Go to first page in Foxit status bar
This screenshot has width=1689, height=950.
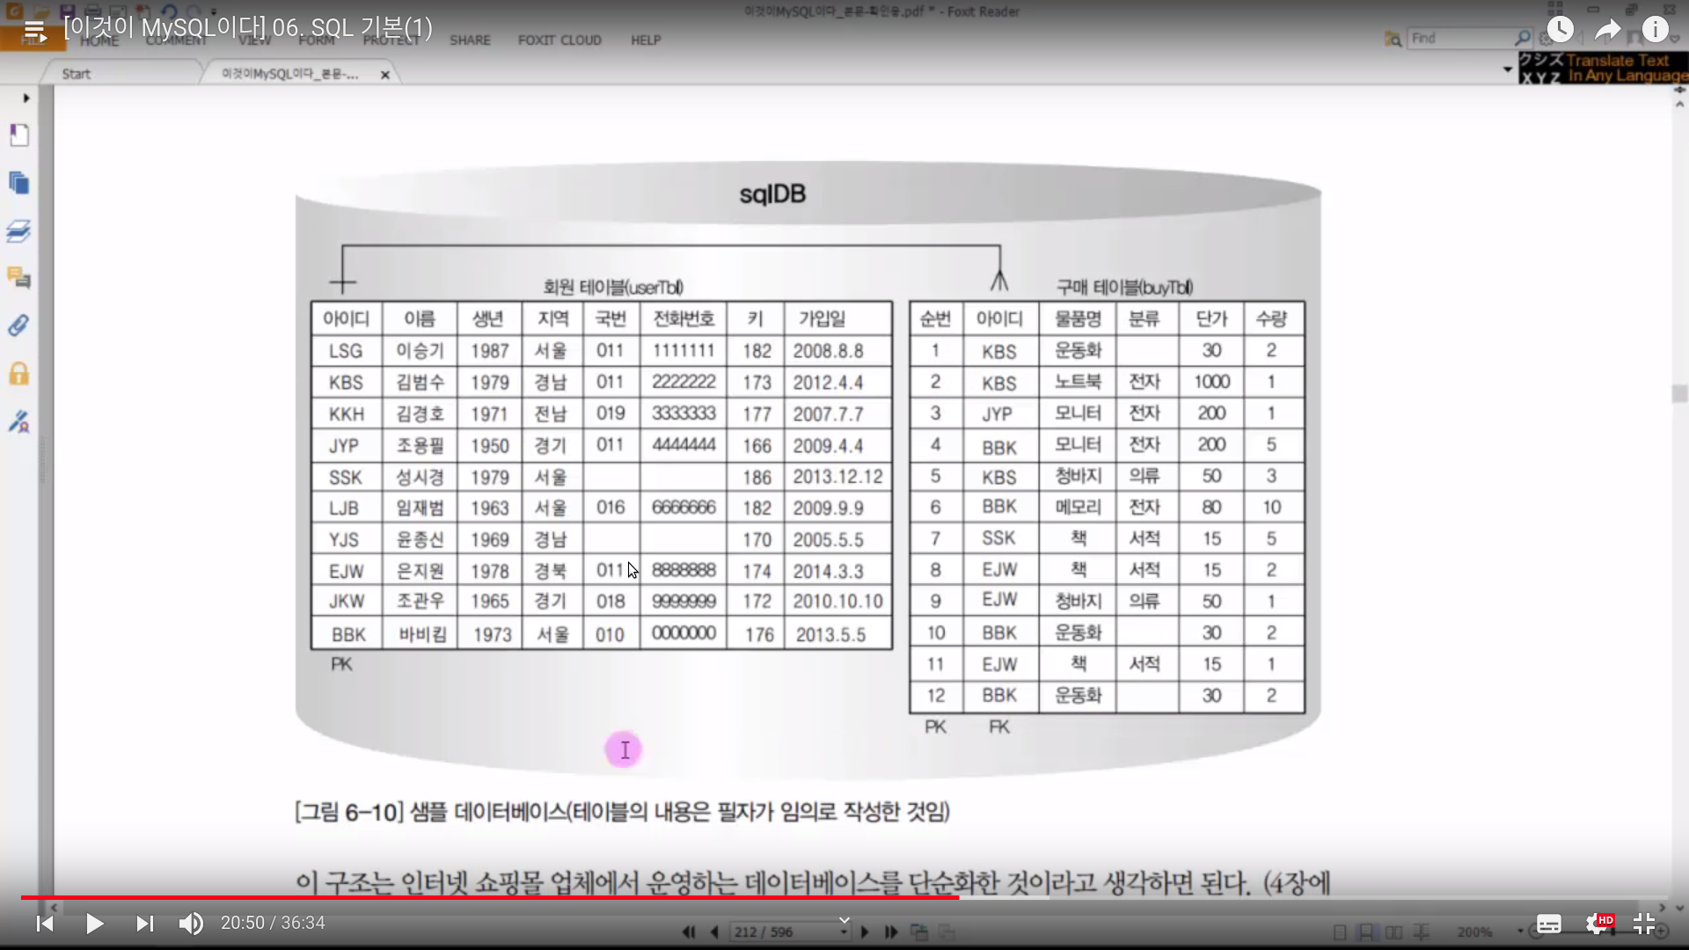coord(689,932)
